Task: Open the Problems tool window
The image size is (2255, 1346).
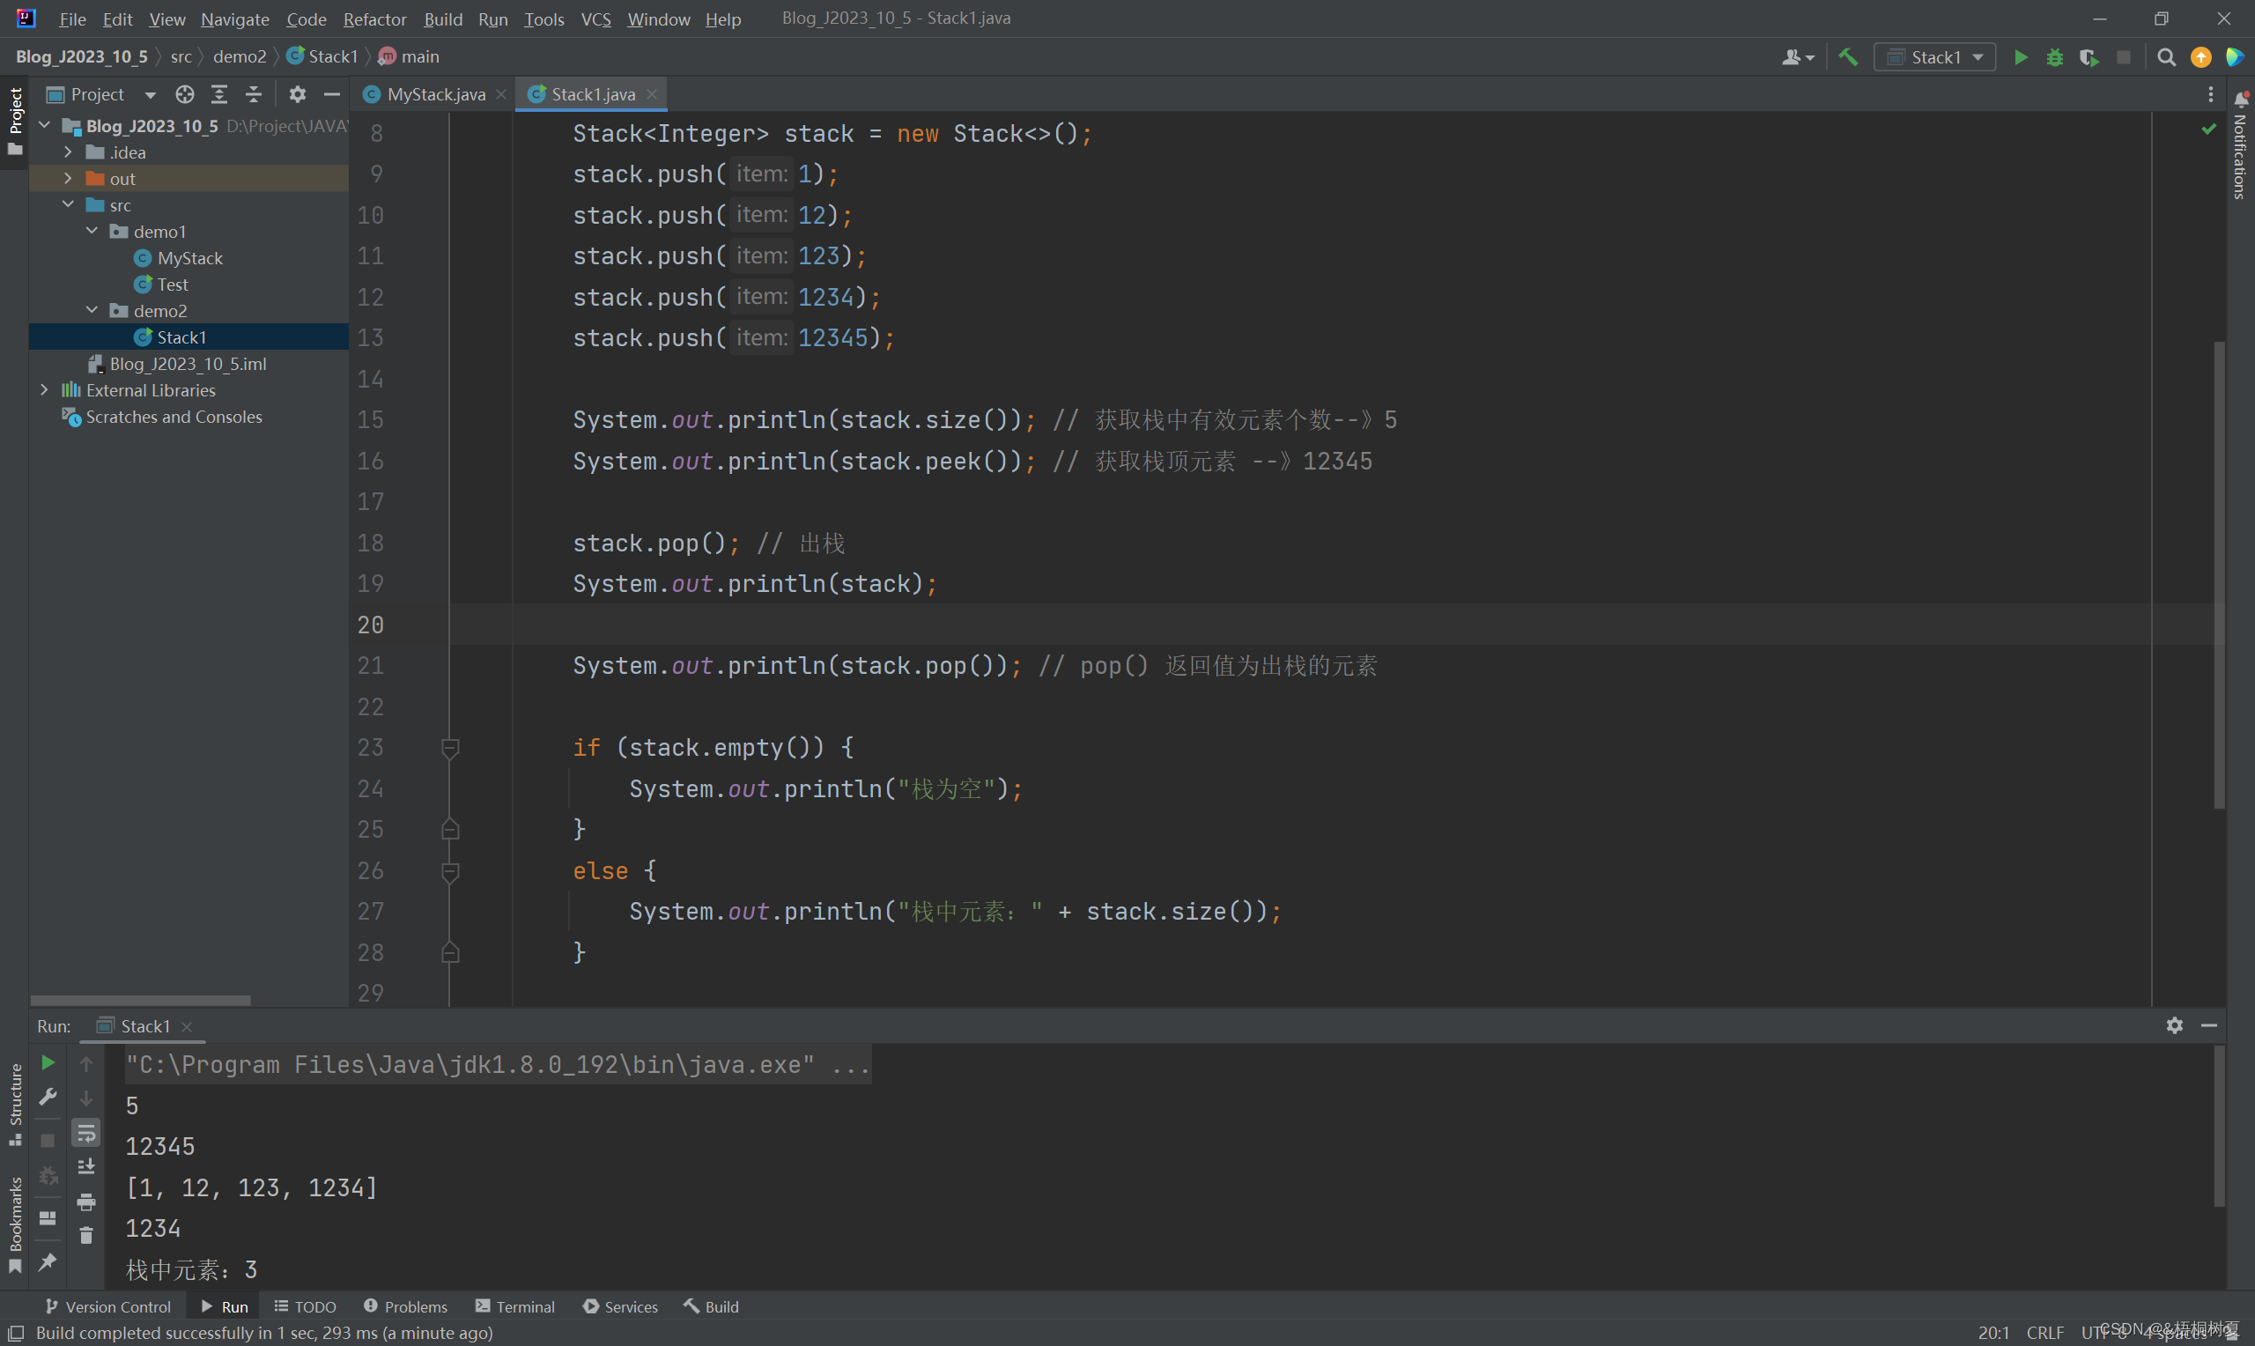Action: click(405, 1306)
